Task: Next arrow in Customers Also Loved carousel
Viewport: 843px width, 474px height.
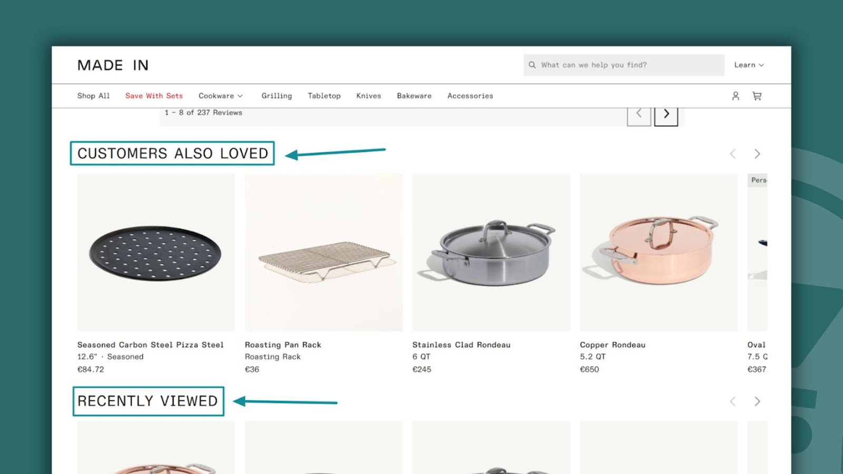Action: point(757,154)
